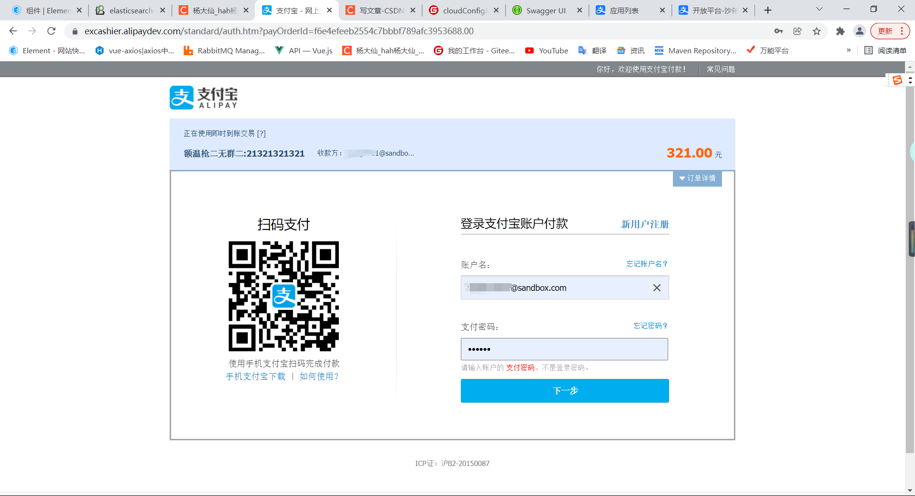Click the 更新 update button
This screenshot has height=496, width=915.
click(x=885, y=31)
